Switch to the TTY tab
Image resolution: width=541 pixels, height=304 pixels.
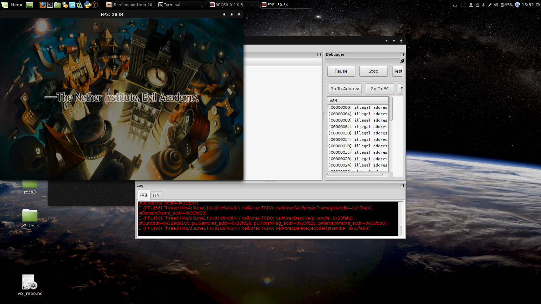156,195
